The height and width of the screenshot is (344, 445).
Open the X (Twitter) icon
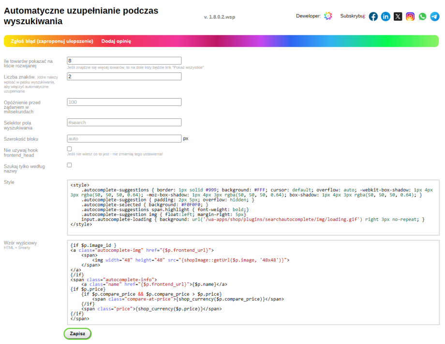coord(398,16)
